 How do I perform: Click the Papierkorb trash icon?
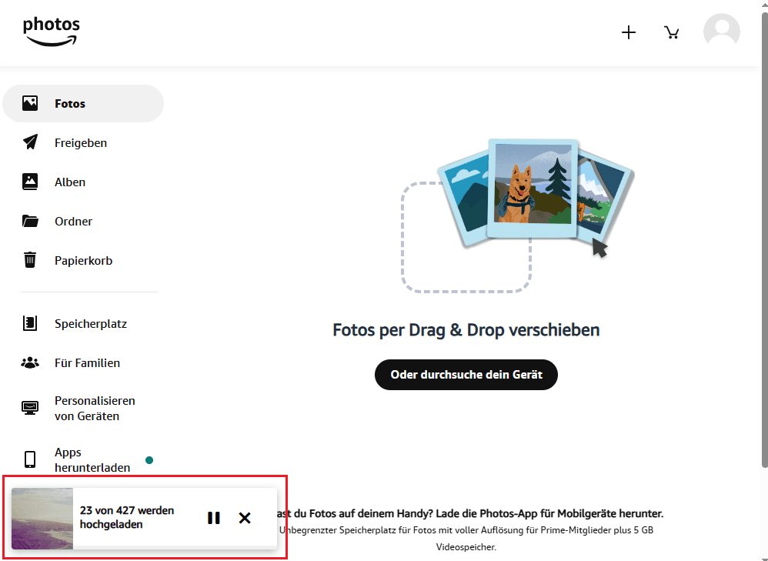tap(30, 260)
